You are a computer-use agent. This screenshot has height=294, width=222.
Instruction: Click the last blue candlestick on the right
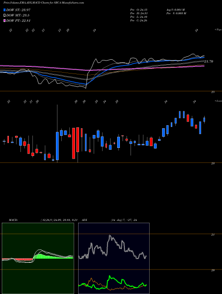204,120
